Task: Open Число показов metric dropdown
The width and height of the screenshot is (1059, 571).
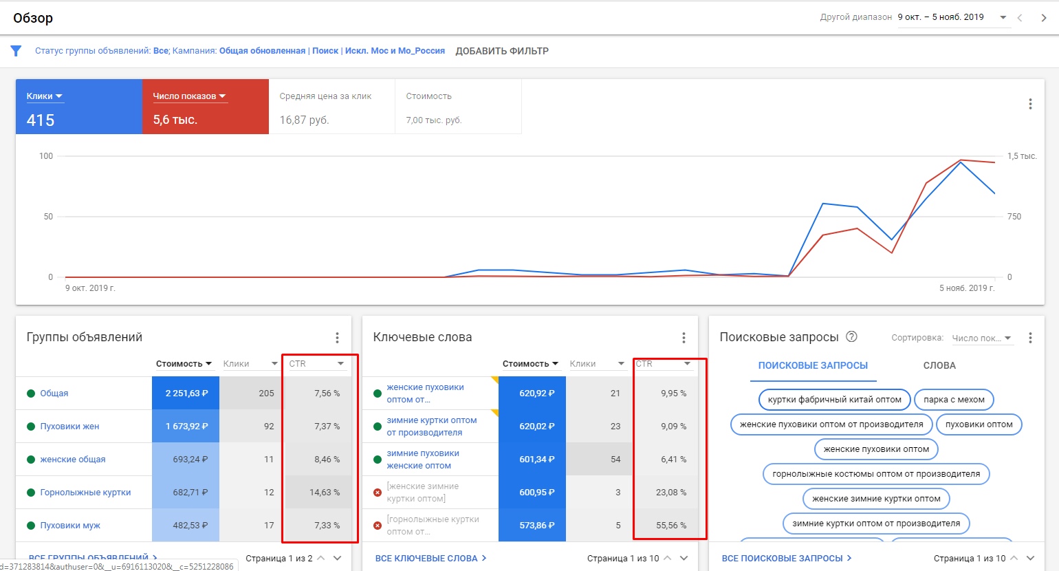Action: 190,96
